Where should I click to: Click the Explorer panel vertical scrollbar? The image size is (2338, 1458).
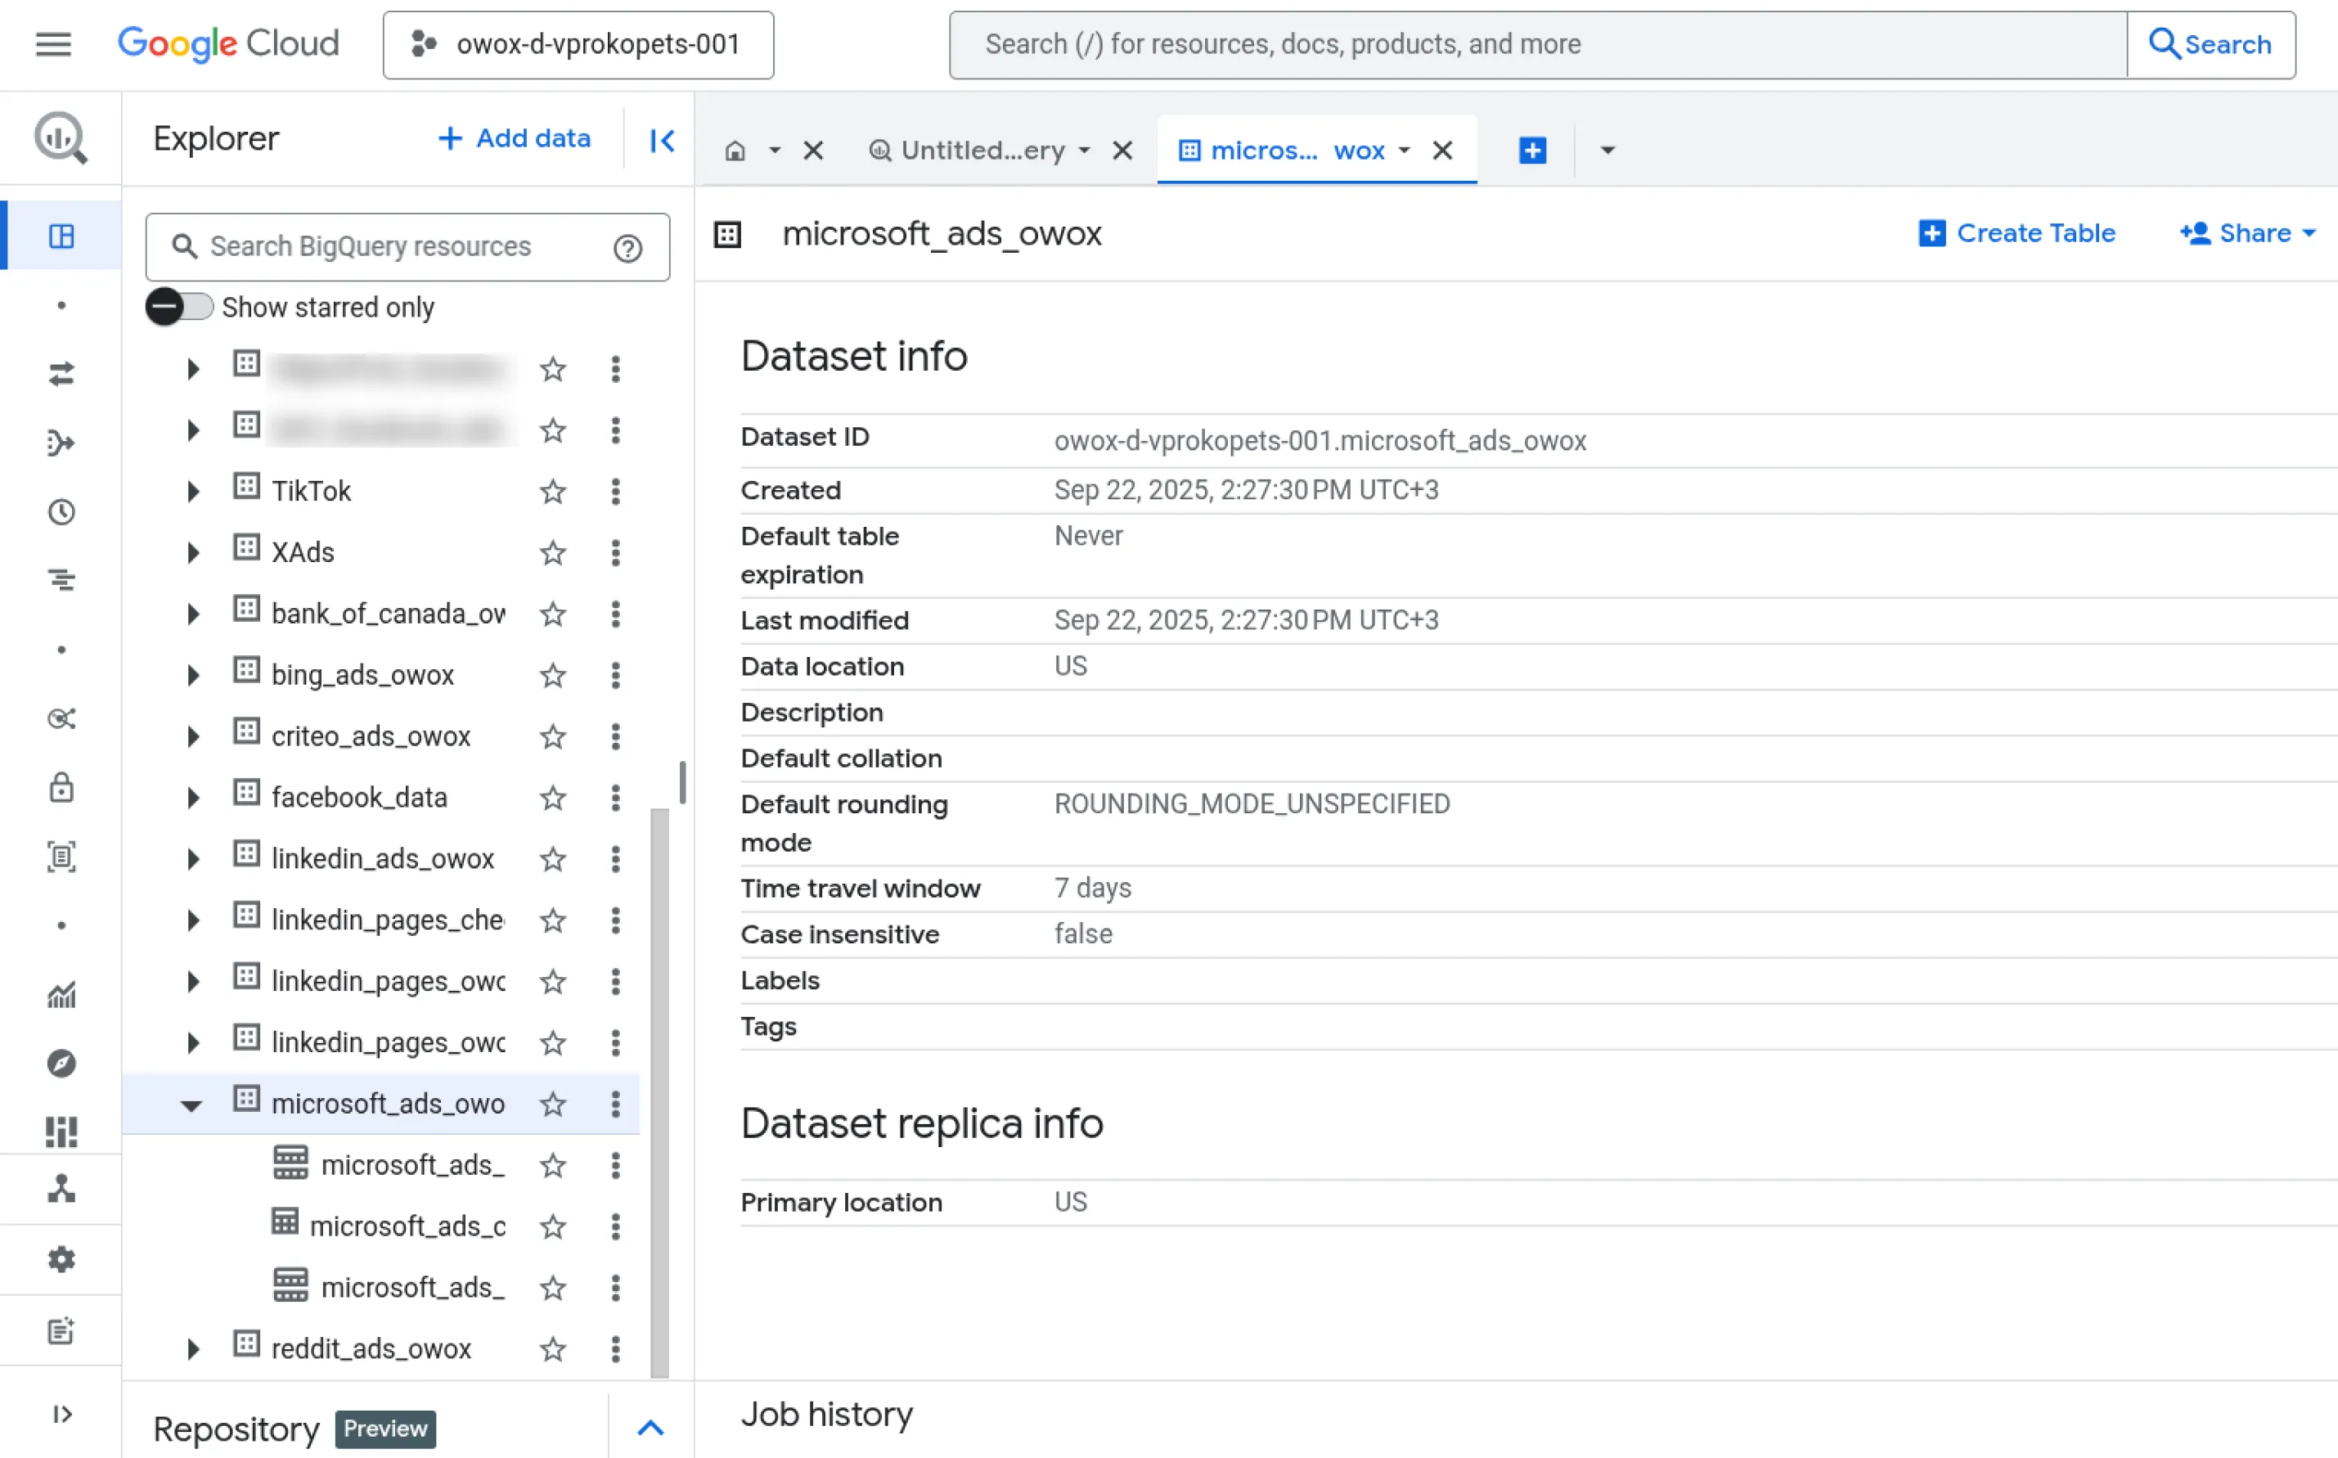tap(660, 1090)
